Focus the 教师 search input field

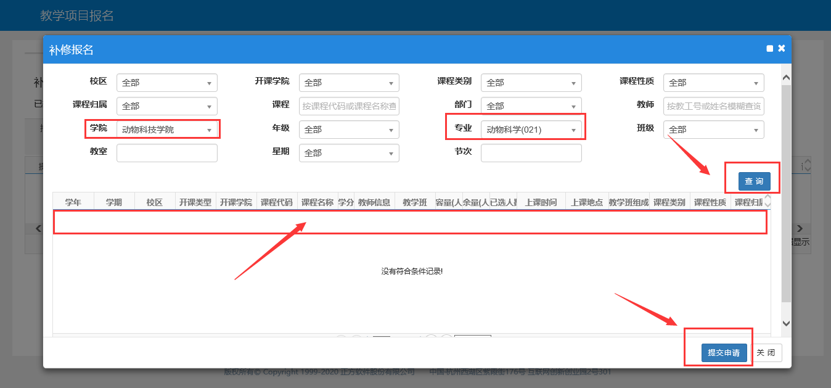point(713,106)
